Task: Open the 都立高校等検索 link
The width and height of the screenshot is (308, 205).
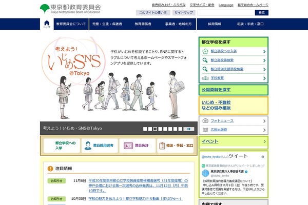Action: tap(222, 60)
